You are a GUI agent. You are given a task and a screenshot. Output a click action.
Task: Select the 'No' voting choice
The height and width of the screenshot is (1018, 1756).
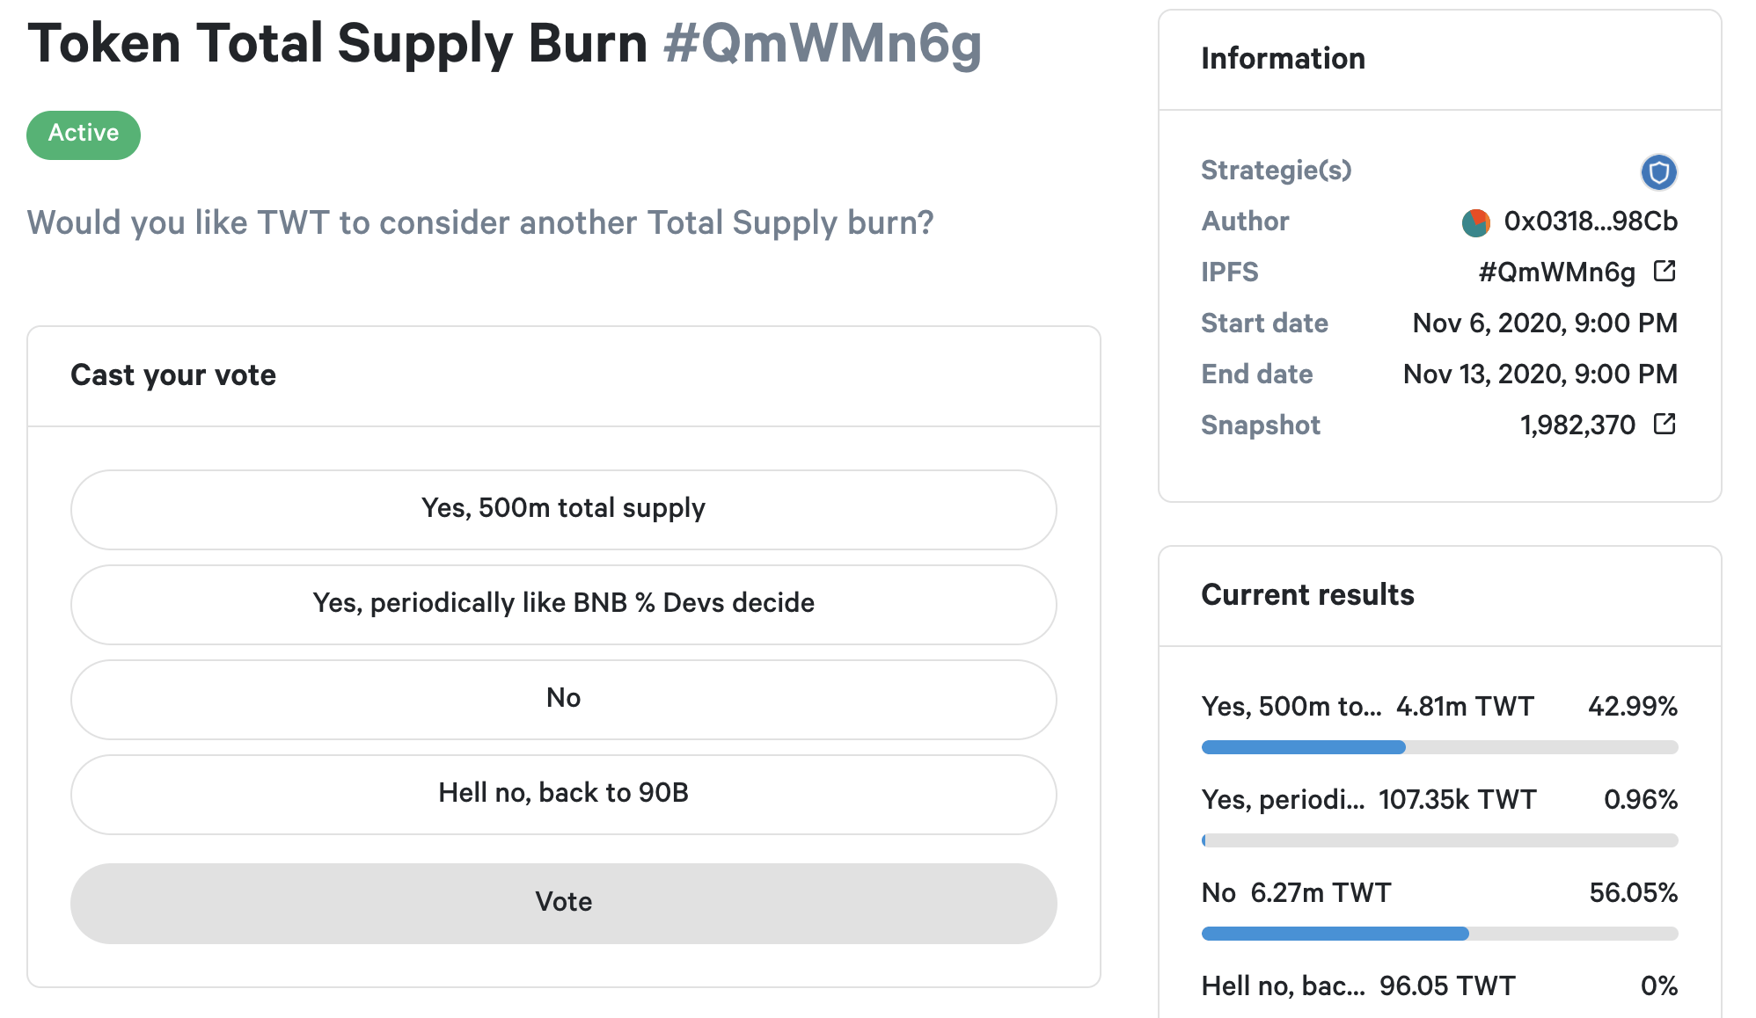pyautogui.click(x=563, y=699)
